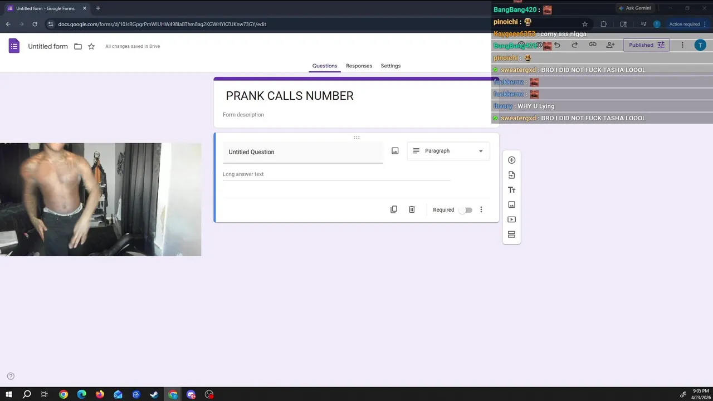
Task: Open the Google account avatar in Forms
Action: [x=700, y=45]
